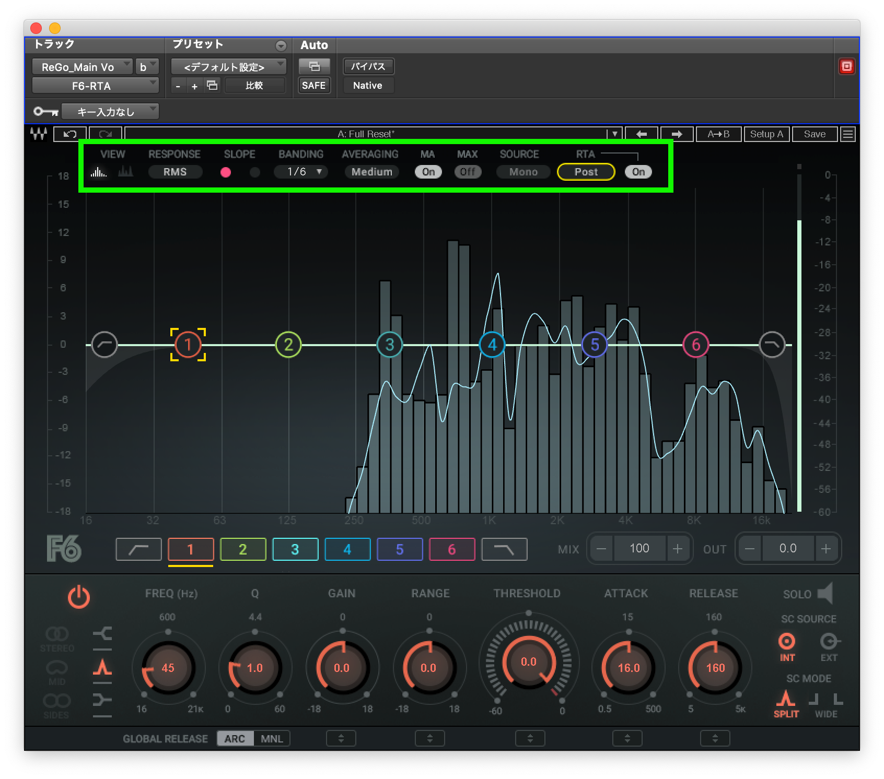Open the キー入力なし key input dropdown
This screenshot has width=884, height=779.
[110, 111]
